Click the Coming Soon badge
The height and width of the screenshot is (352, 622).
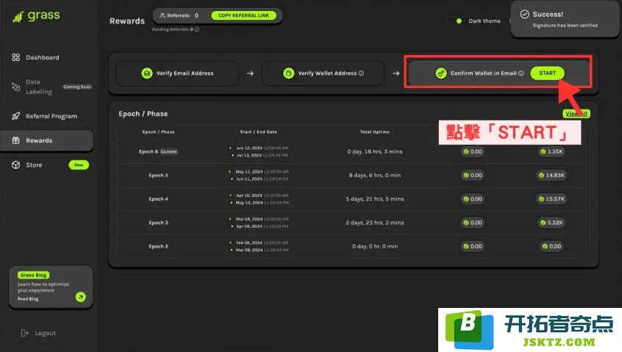(77, 87)
